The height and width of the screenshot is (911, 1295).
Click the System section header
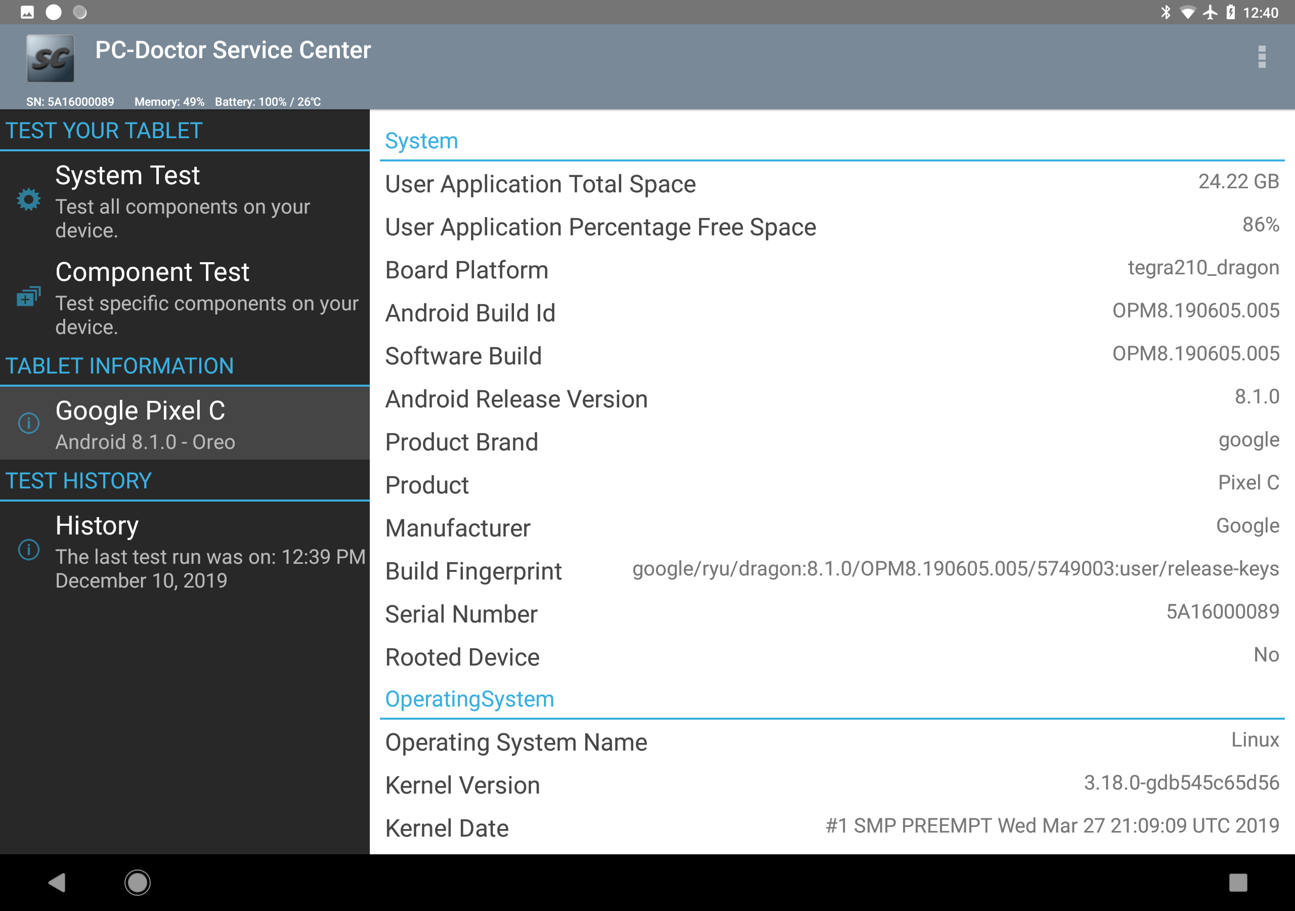421,141
